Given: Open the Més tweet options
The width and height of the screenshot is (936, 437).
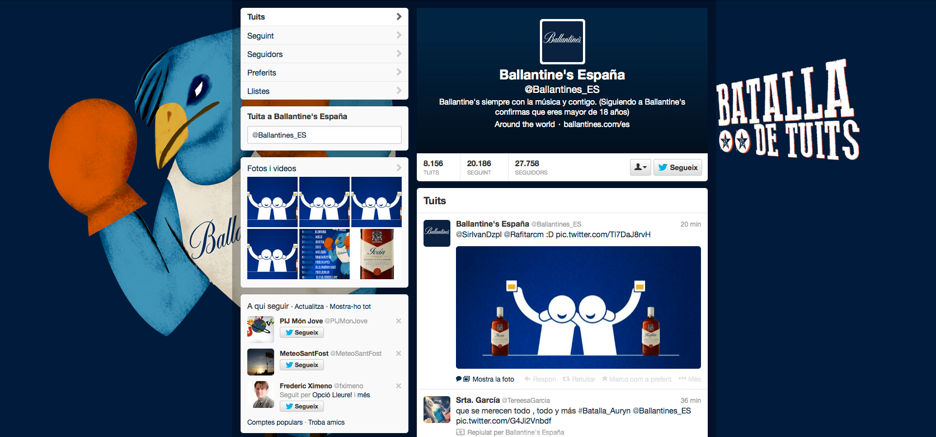Looking at the screenshot, I should (x=690, y=379).
